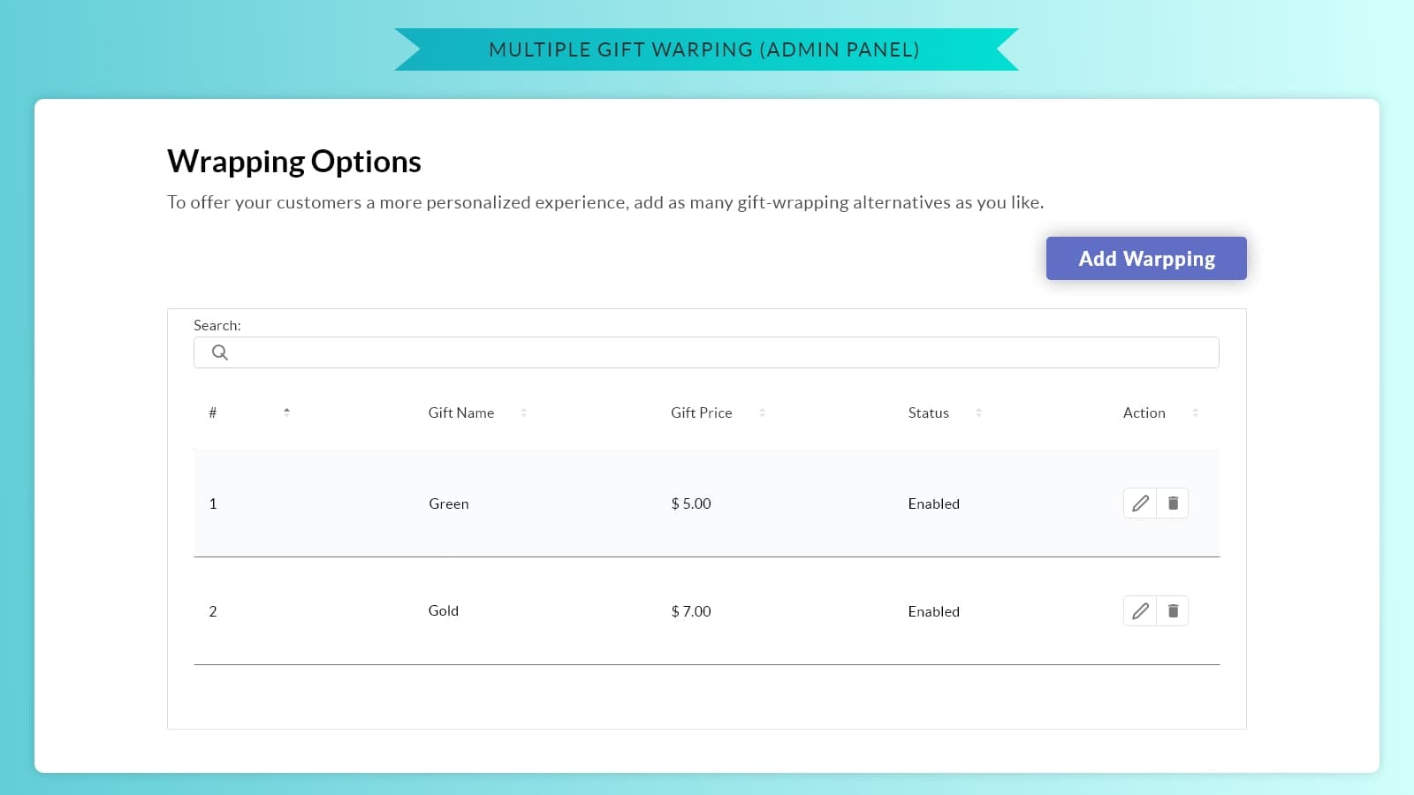Edit the Gold wrapping with pencil icon
The width and height of the screenshot is (1414, 795).
coord(1140,611)
